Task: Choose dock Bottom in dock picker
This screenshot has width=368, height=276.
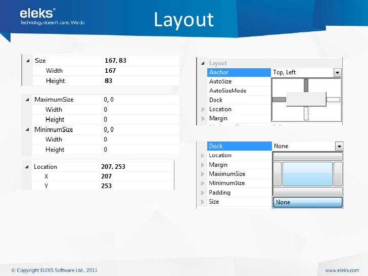Action: pyautogui.click(x=307, y=191)
